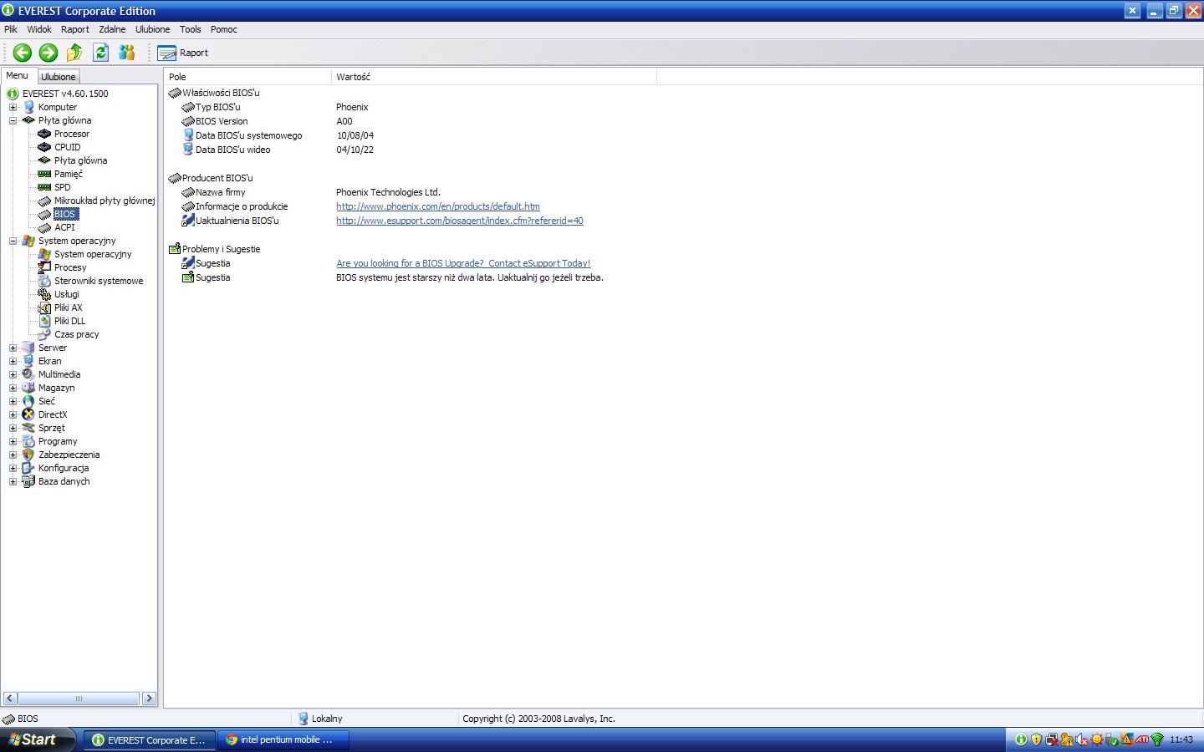Switch to the Ulubione tab
The image size is (1204, 752).
58,76
